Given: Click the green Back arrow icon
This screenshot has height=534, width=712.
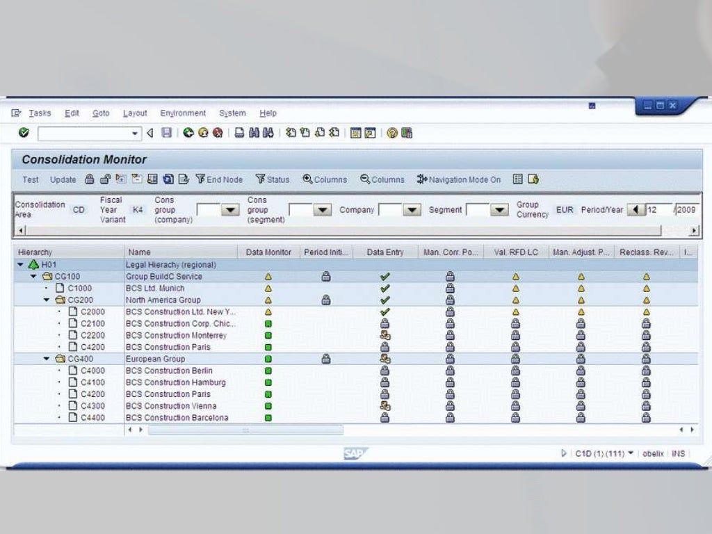Looking at the screenshot, I should pyautogui.click(x=188, y=133).
